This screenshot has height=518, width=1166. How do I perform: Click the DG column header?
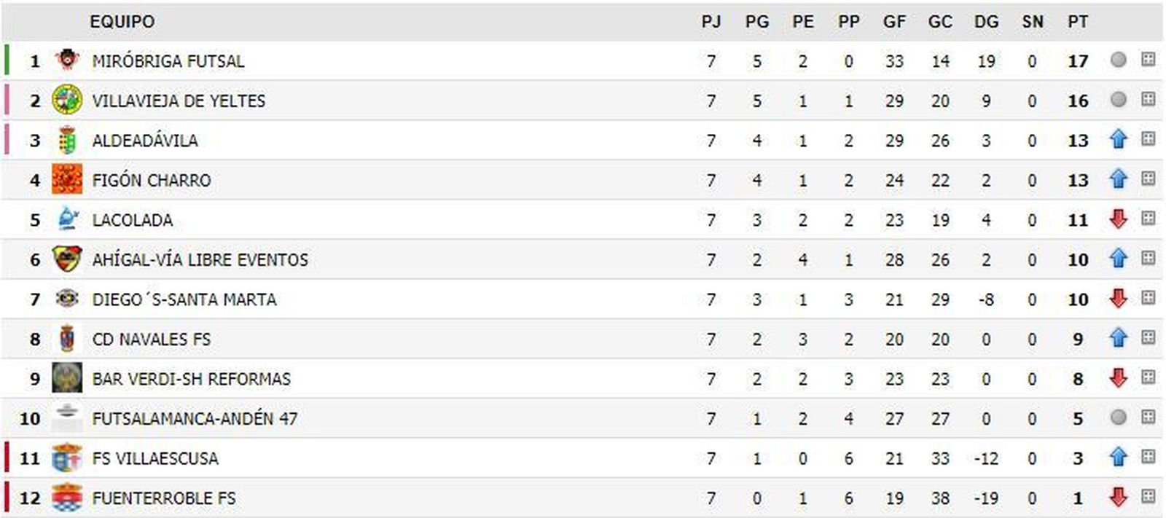986,22
